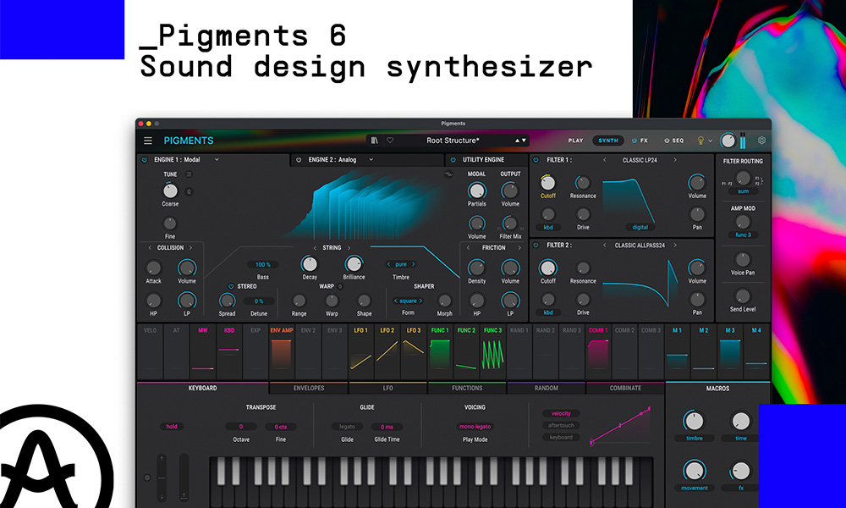The height and width of the screenshot is (508, 846).
Task: Go to previous STRING resonator with left arrow
Action: [315, 248]
